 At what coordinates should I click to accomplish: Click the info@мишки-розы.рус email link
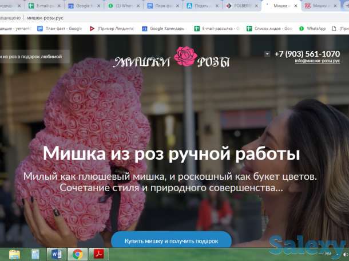(x=318, y=61)
